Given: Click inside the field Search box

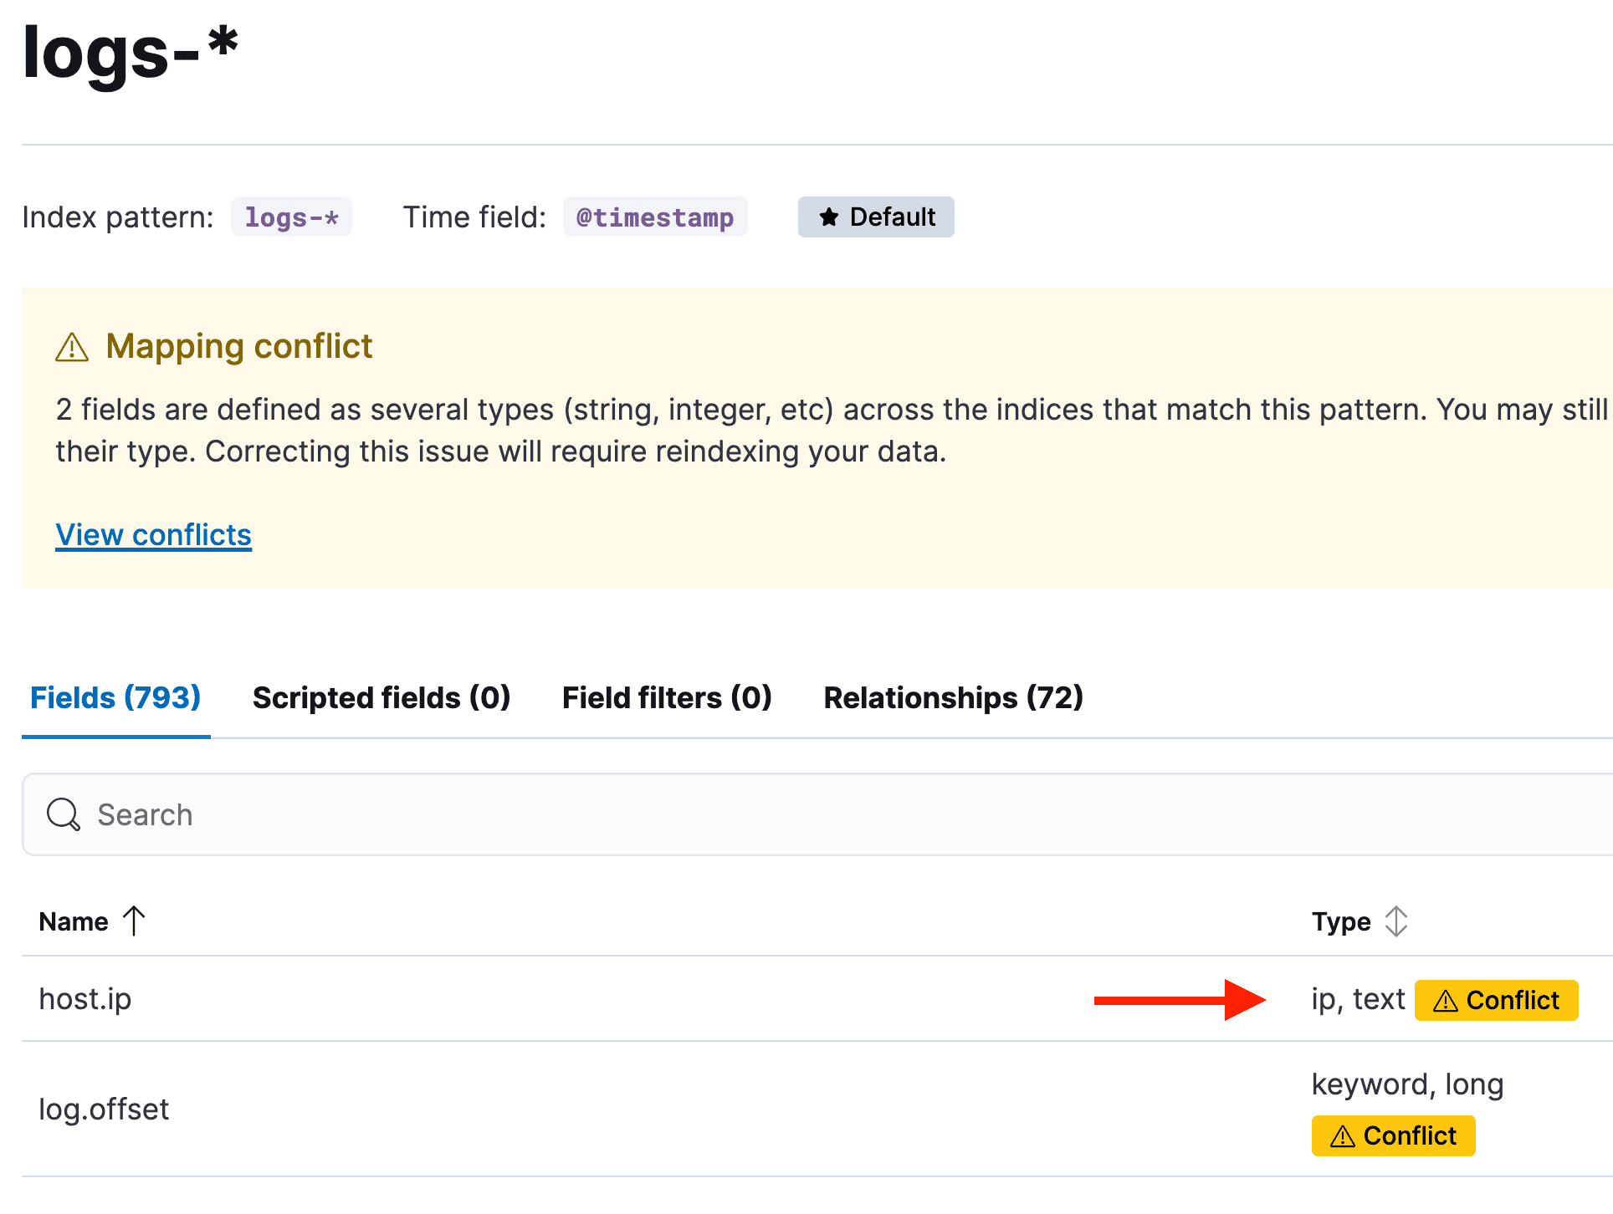Looking at the screenshot, I should [335, 814].
